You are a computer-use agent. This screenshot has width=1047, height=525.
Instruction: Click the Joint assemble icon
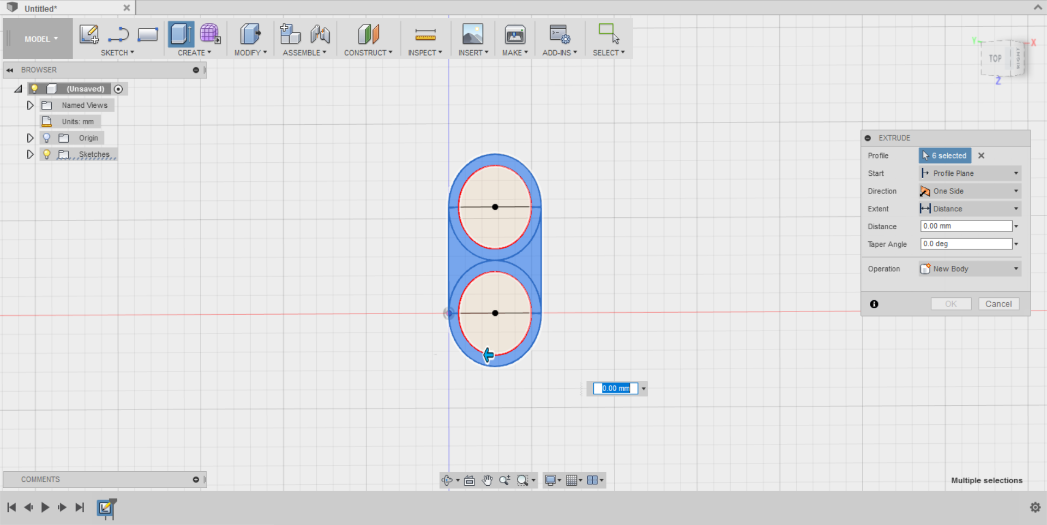(320, 34)
